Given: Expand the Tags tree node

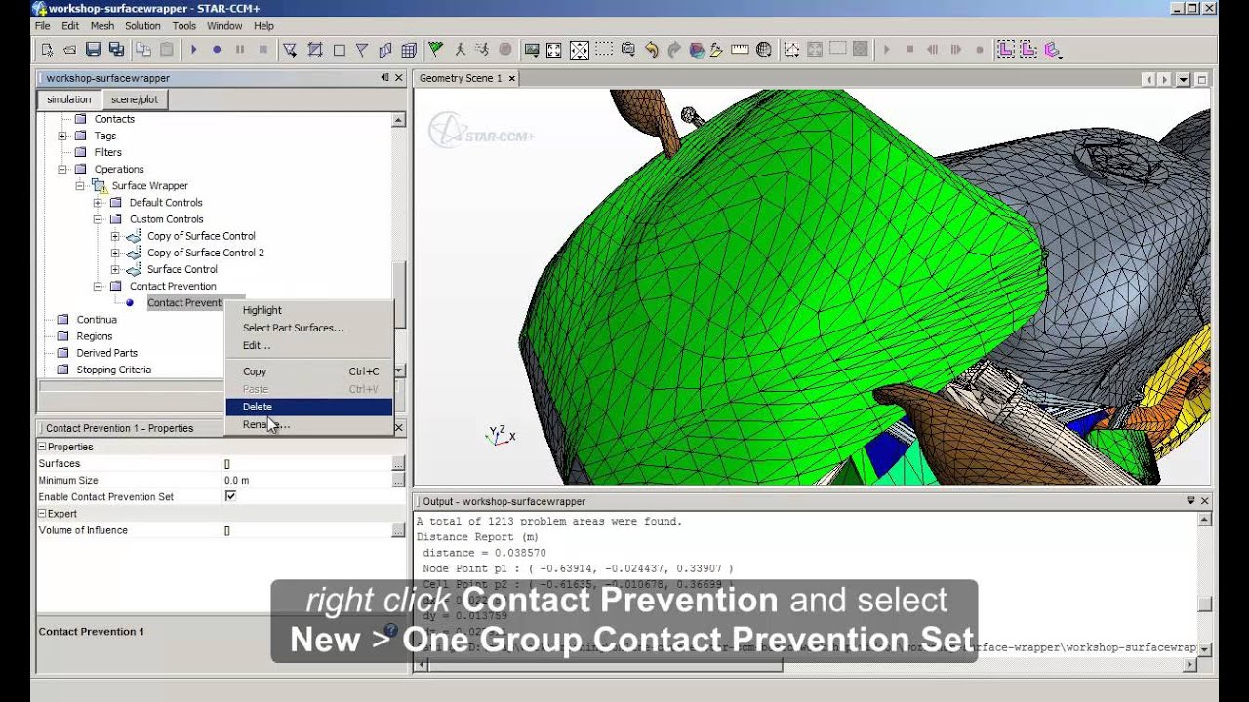Looking at the screenshot, I should click(x=63, y=136).
